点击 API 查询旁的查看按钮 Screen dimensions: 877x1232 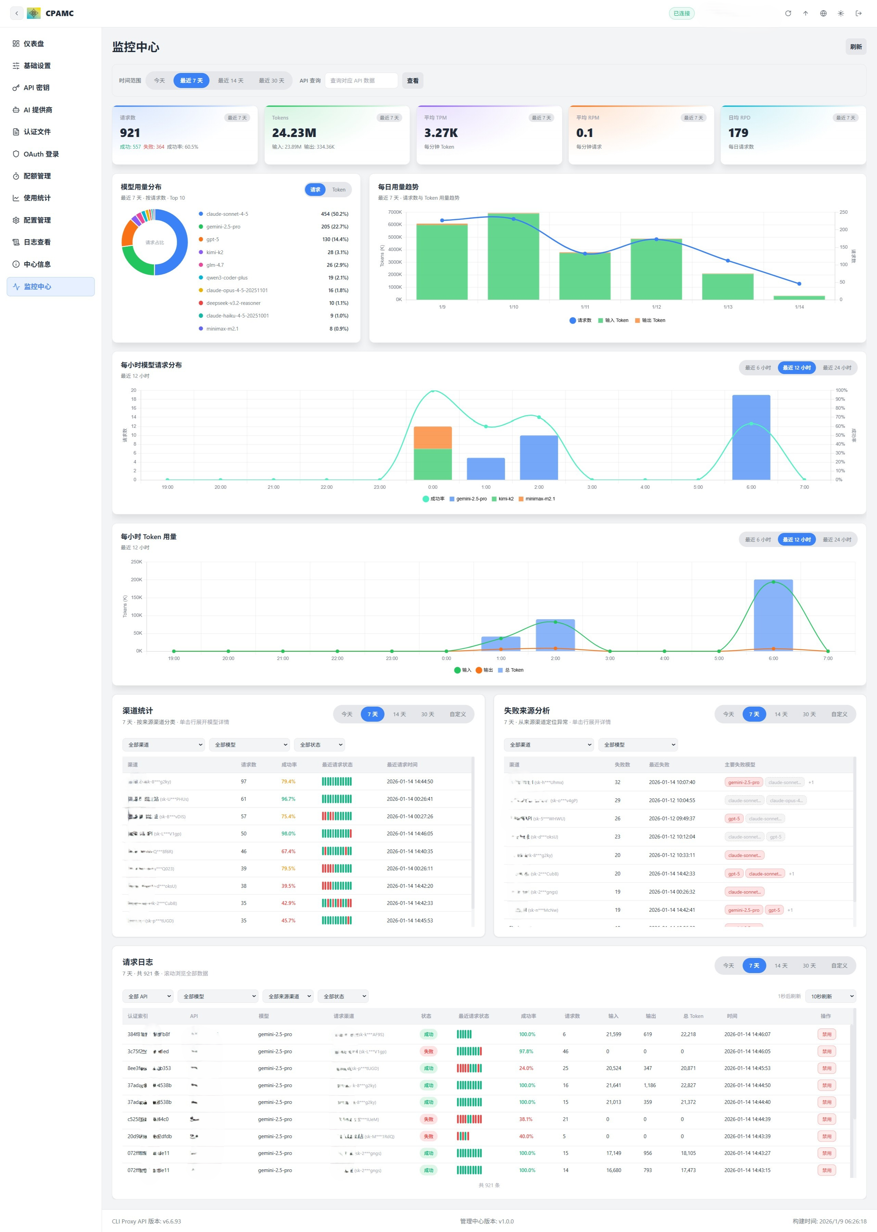click(412, 80)
